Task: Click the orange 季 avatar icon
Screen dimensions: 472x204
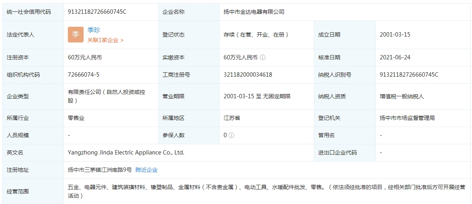Action: (x=75, y=35)
